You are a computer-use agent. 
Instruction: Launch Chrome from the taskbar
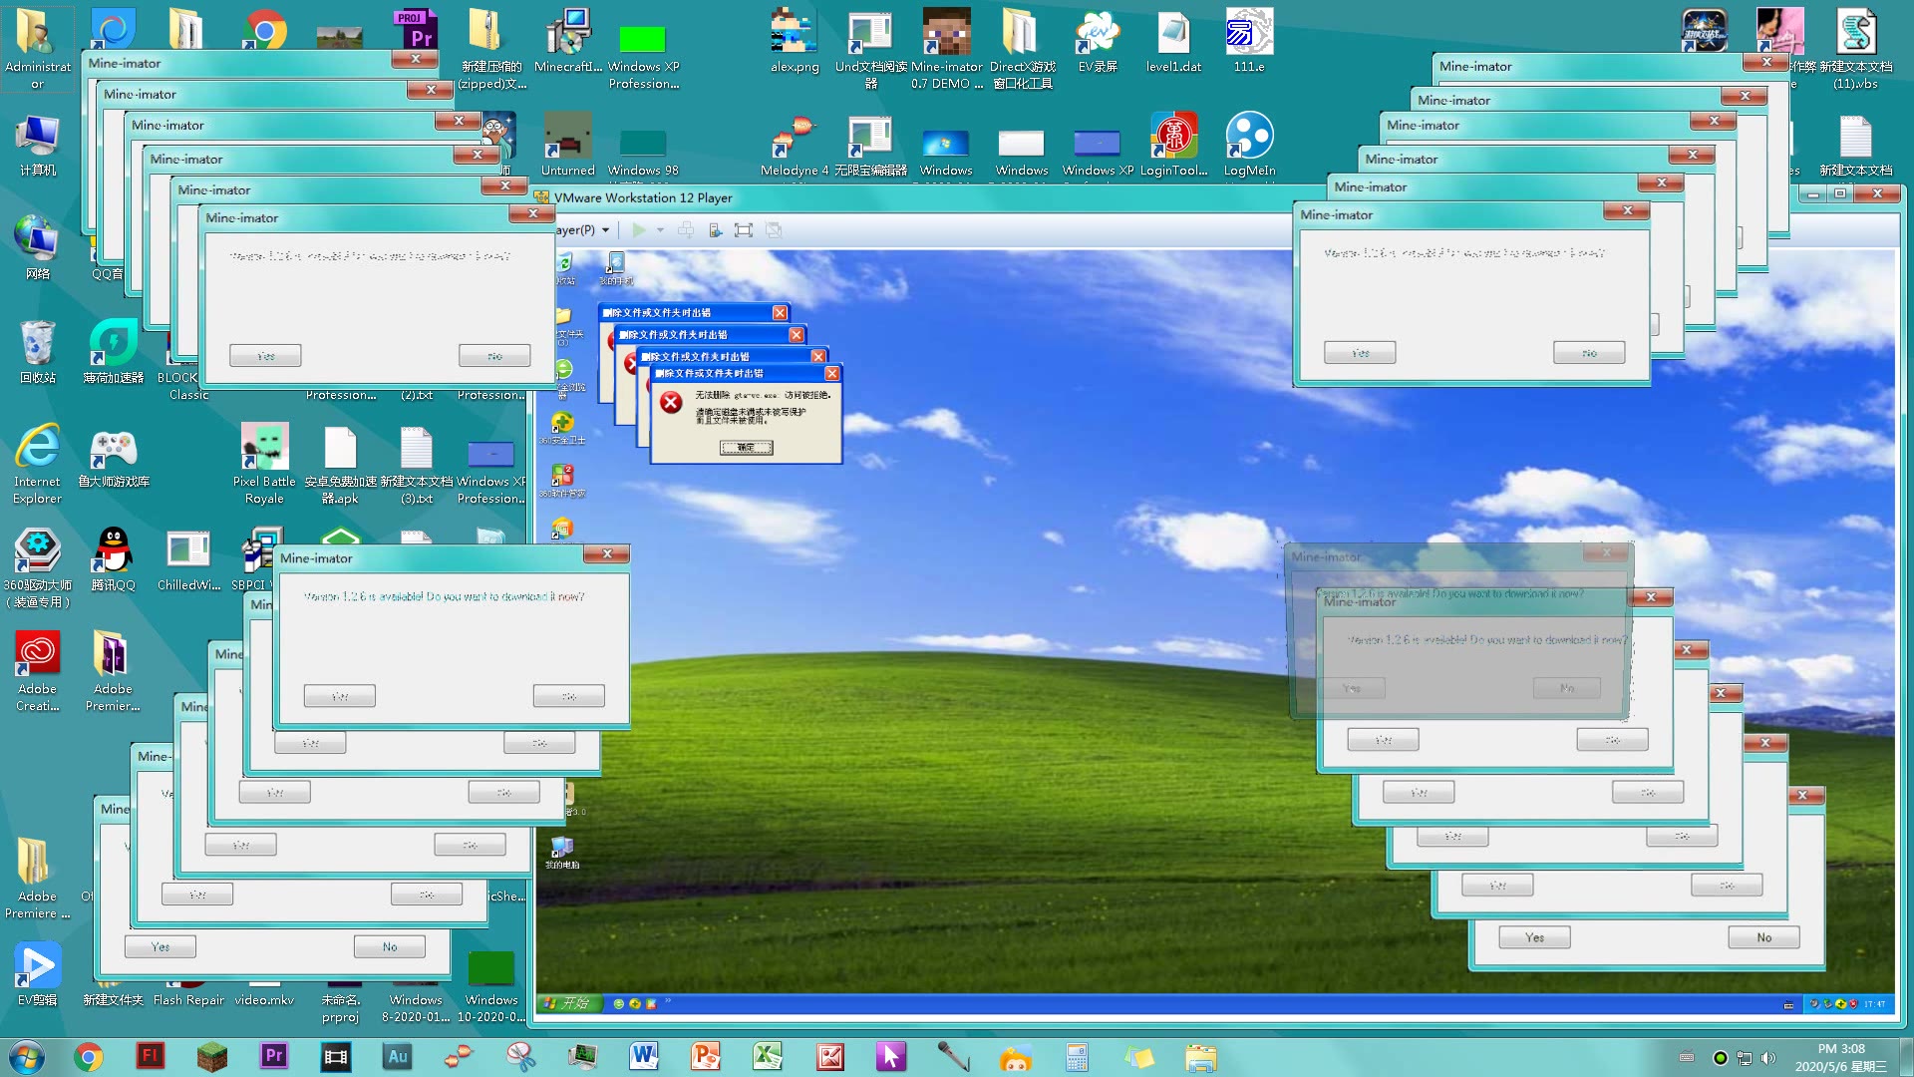point(89,1057)
